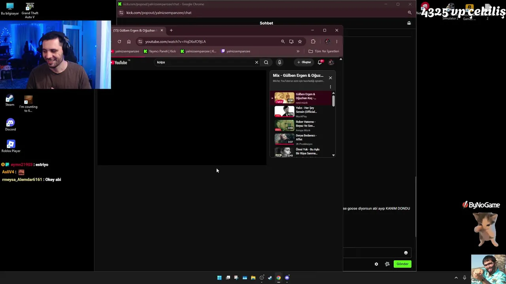The image size is (506, 284).
Task: Open Kick chat settings gear
Action: [x=376, y=264]
